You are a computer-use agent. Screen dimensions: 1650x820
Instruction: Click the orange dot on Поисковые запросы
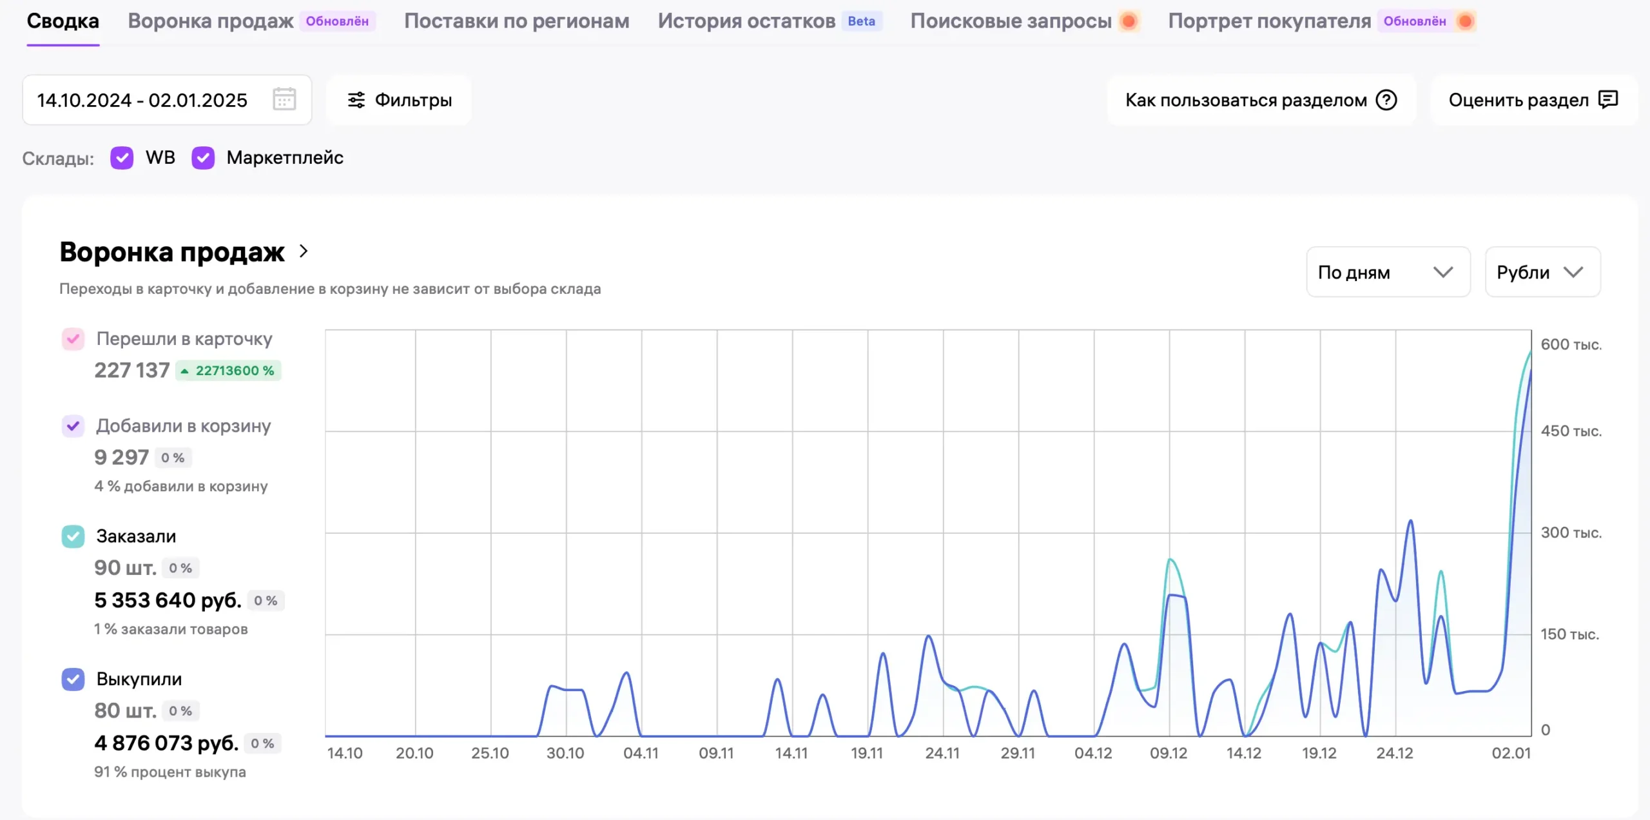[x=1129, y=21]
